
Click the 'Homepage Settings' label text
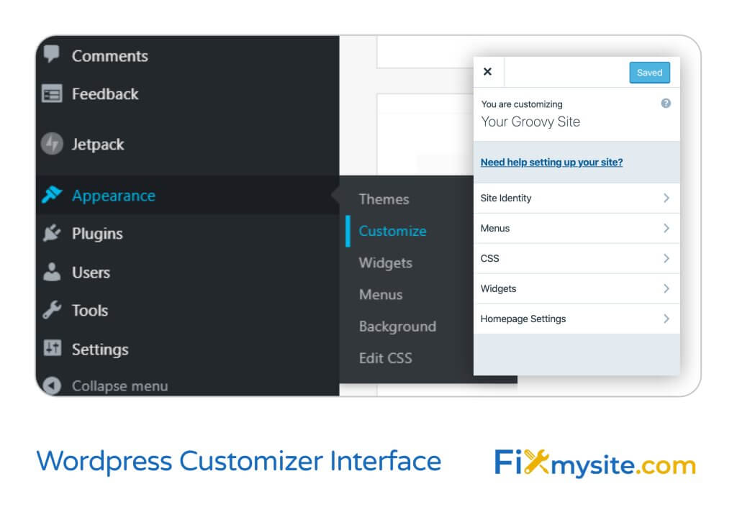tap(523, 319)
